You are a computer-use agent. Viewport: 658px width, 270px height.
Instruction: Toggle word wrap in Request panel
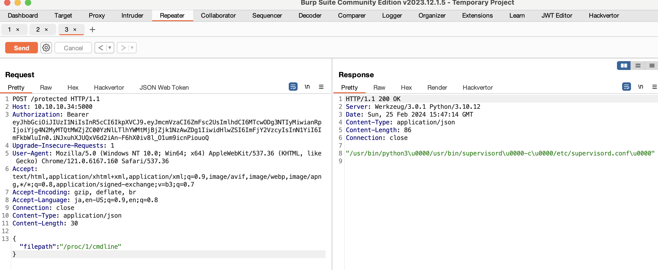293,87
